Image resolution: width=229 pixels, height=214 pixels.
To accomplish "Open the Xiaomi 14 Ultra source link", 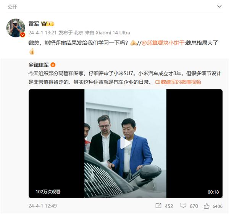I will [x=113, y=32].
